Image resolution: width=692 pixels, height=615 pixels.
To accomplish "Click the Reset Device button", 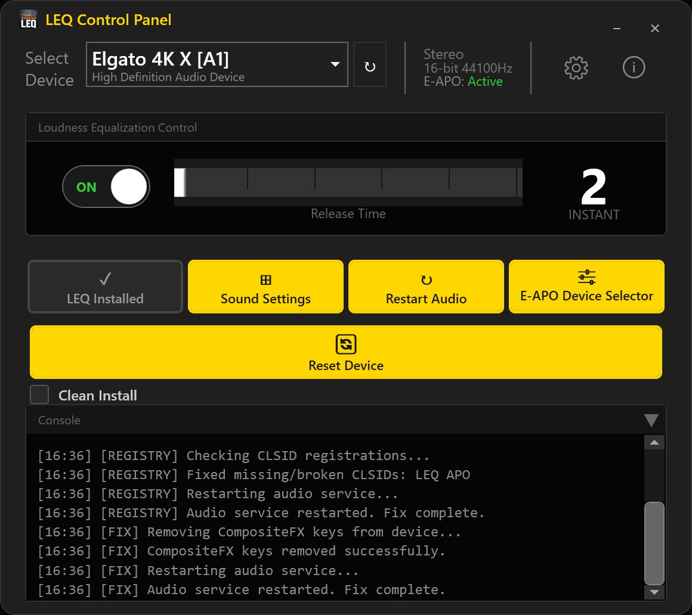I will tap(346, 352).
